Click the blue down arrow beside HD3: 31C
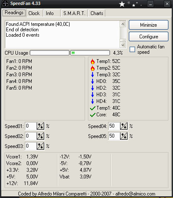Screen dimensions: 173x198 pyautogui.click(x=93, y=95)
